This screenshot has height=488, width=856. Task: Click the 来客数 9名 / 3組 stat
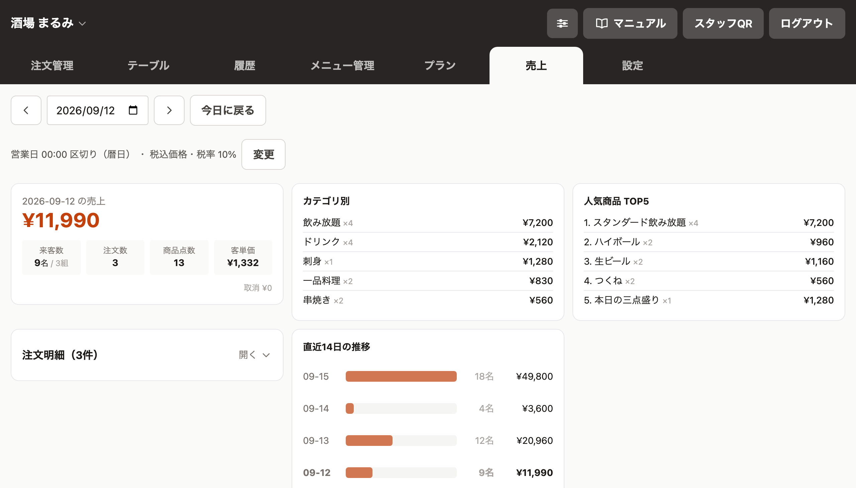pos(51,257)
